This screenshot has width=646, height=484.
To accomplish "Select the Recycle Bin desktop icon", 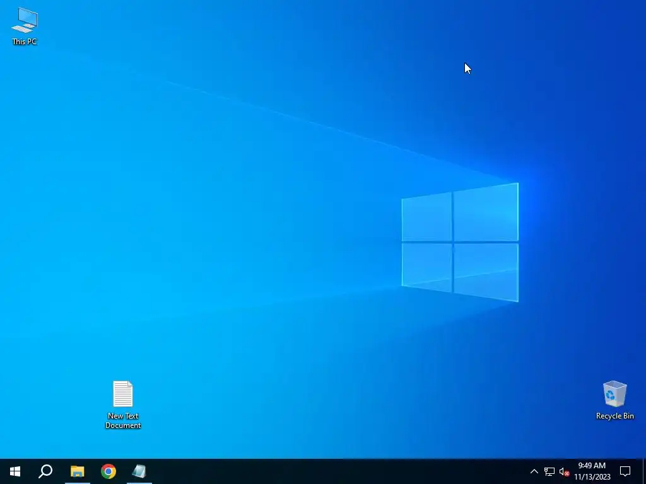I will [614, 400].
